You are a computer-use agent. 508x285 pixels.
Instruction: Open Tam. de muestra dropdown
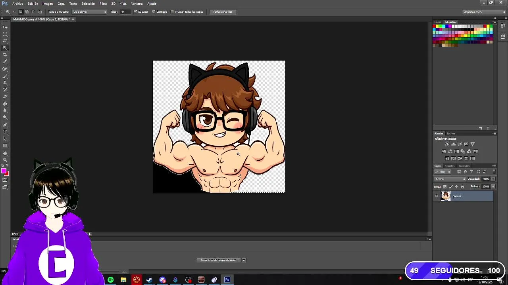89,12
